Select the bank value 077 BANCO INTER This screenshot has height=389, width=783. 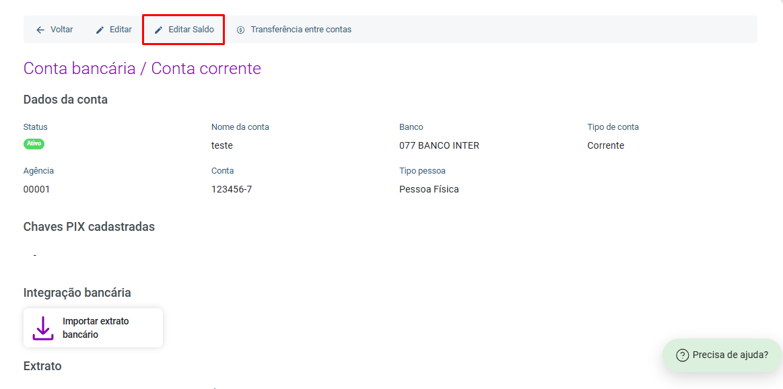tap(440, 146)
